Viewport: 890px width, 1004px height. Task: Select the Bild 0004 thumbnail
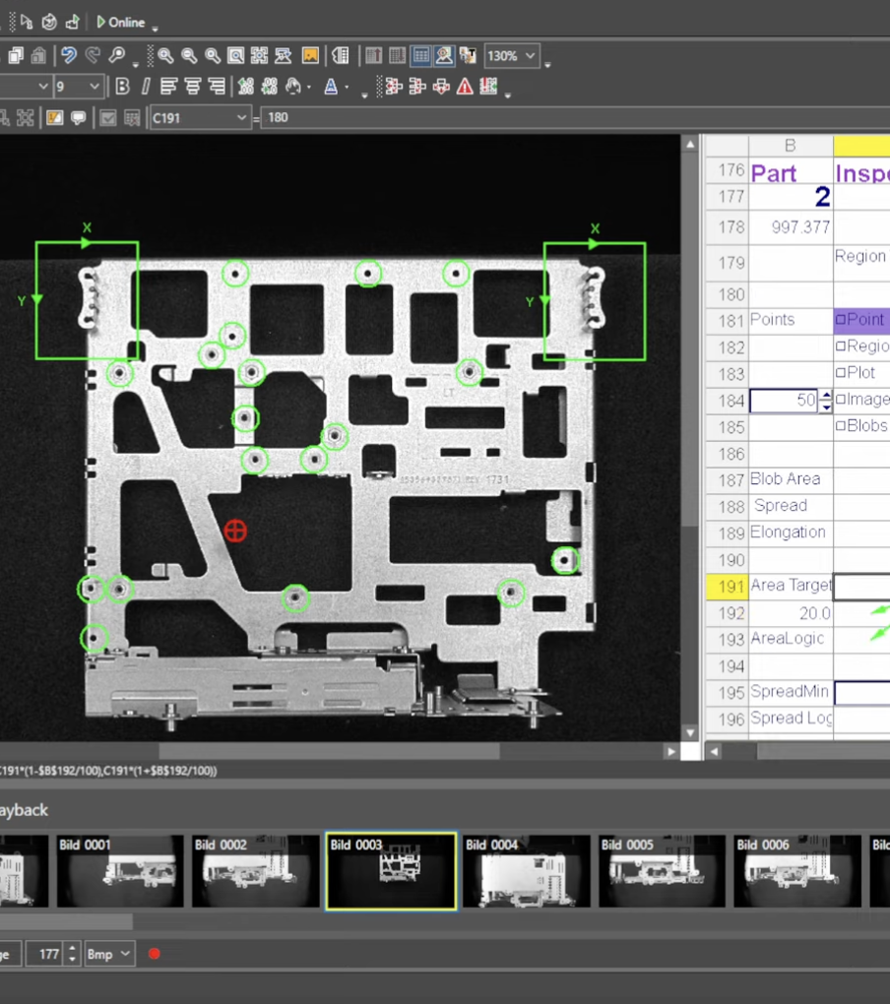(526, 871)
